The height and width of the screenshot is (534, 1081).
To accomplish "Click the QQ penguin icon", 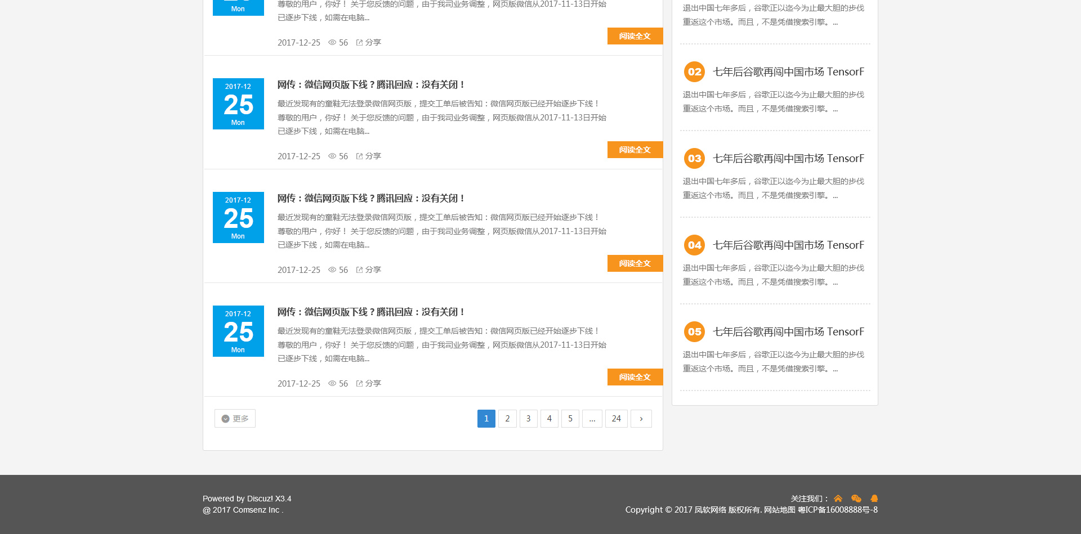I will tap(874, 499).
